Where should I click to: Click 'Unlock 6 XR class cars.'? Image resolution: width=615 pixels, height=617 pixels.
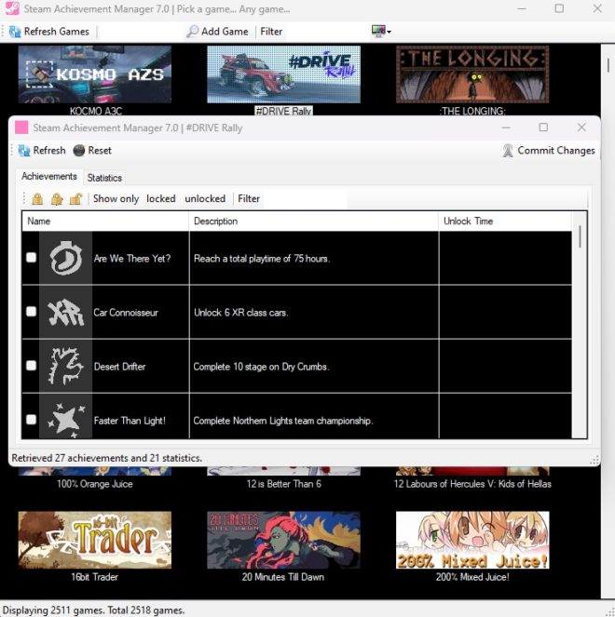coord(240,313)
